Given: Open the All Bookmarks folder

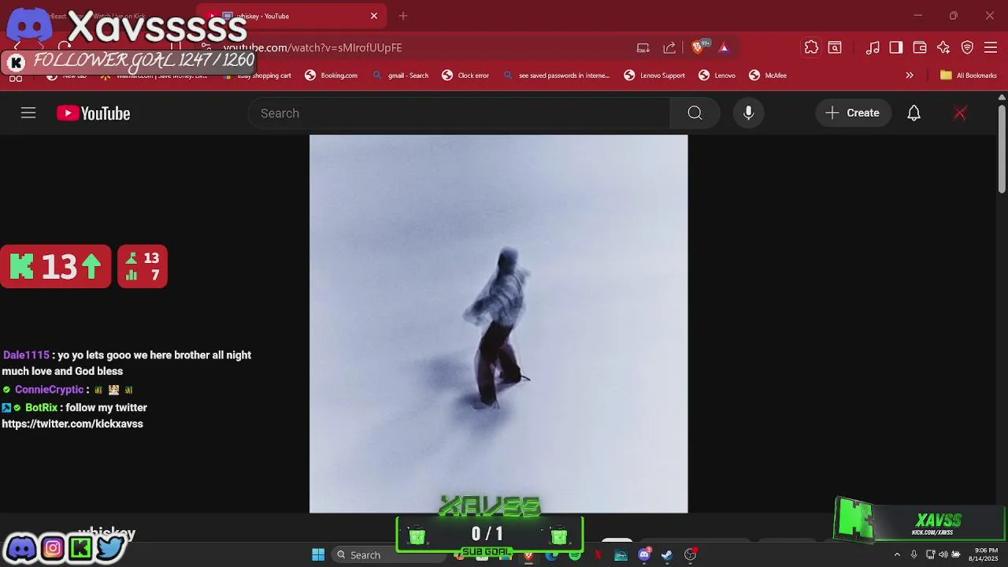Looking at the screenshot, I should 969,76.
